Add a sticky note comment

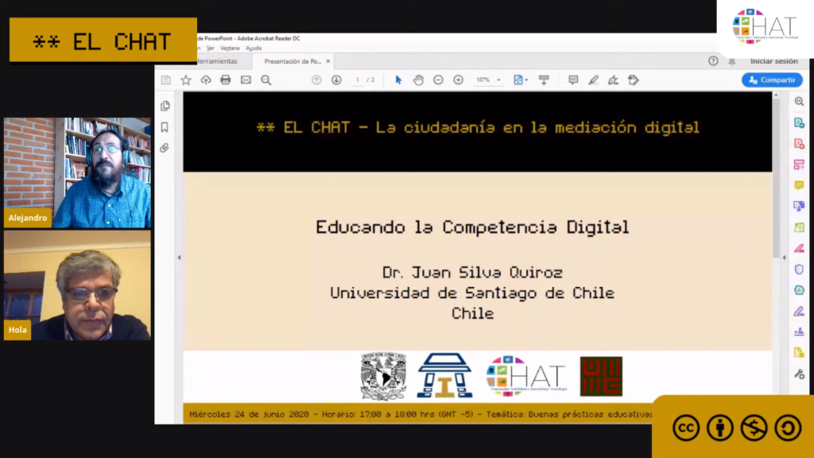[x=573, y=80]
